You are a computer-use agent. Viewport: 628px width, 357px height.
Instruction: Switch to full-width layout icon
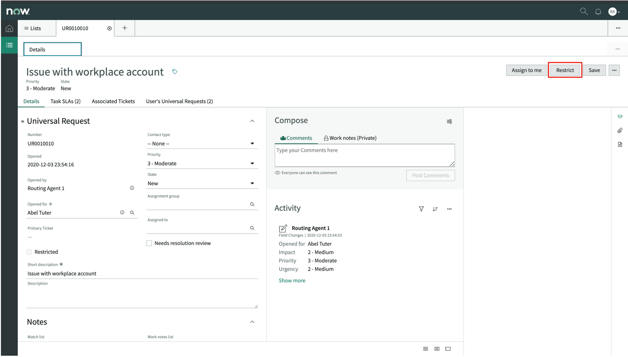coord(448,349)
